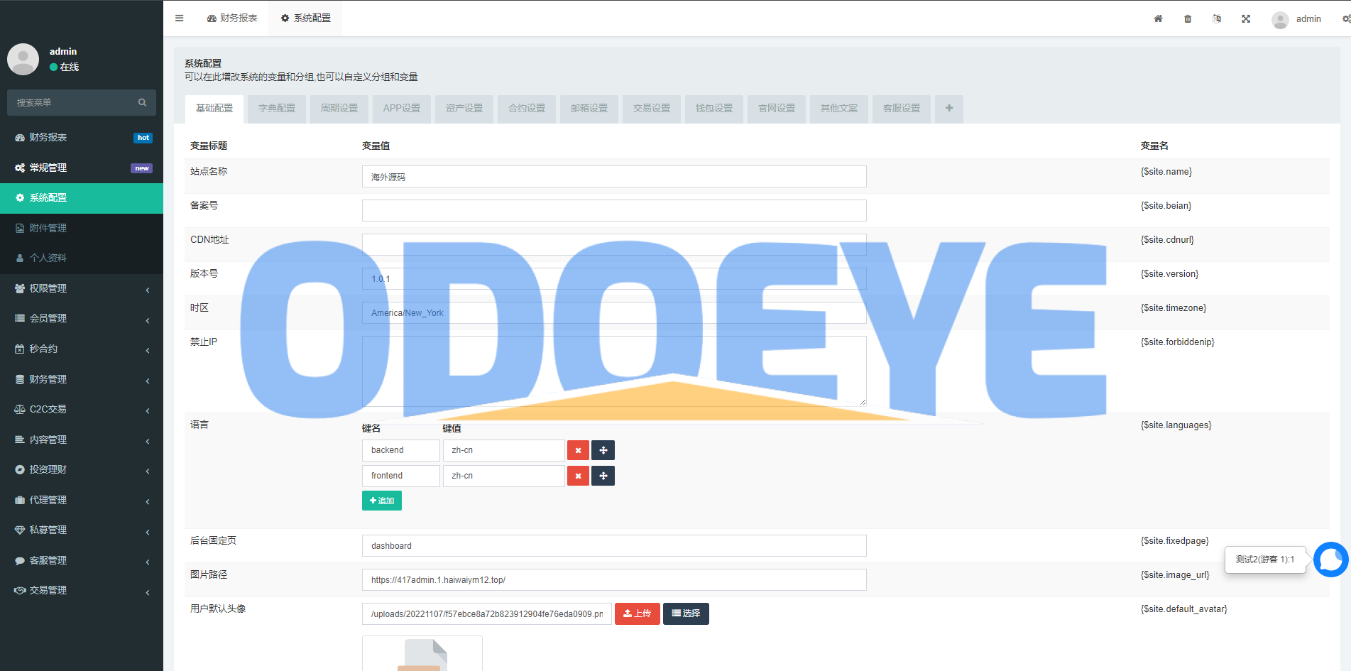
Task: Click the default avatar path field
Action: pos(487,614)
